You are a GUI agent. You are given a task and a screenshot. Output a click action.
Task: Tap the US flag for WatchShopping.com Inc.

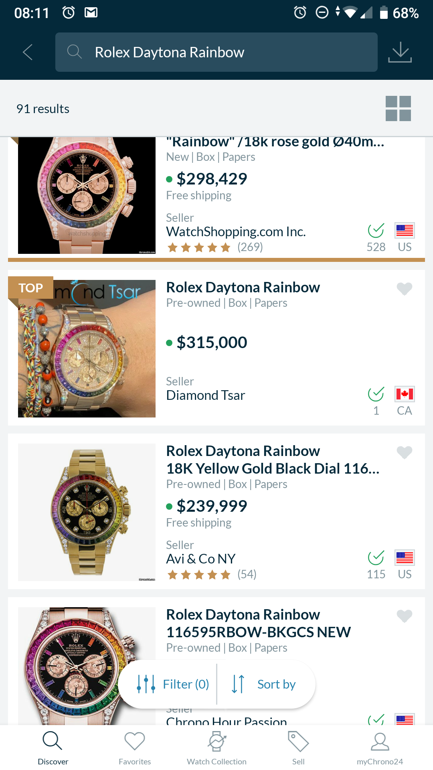[x=405, y=231]
